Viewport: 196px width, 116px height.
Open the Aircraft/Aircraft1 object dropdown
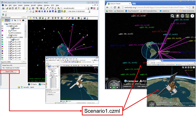86,8
